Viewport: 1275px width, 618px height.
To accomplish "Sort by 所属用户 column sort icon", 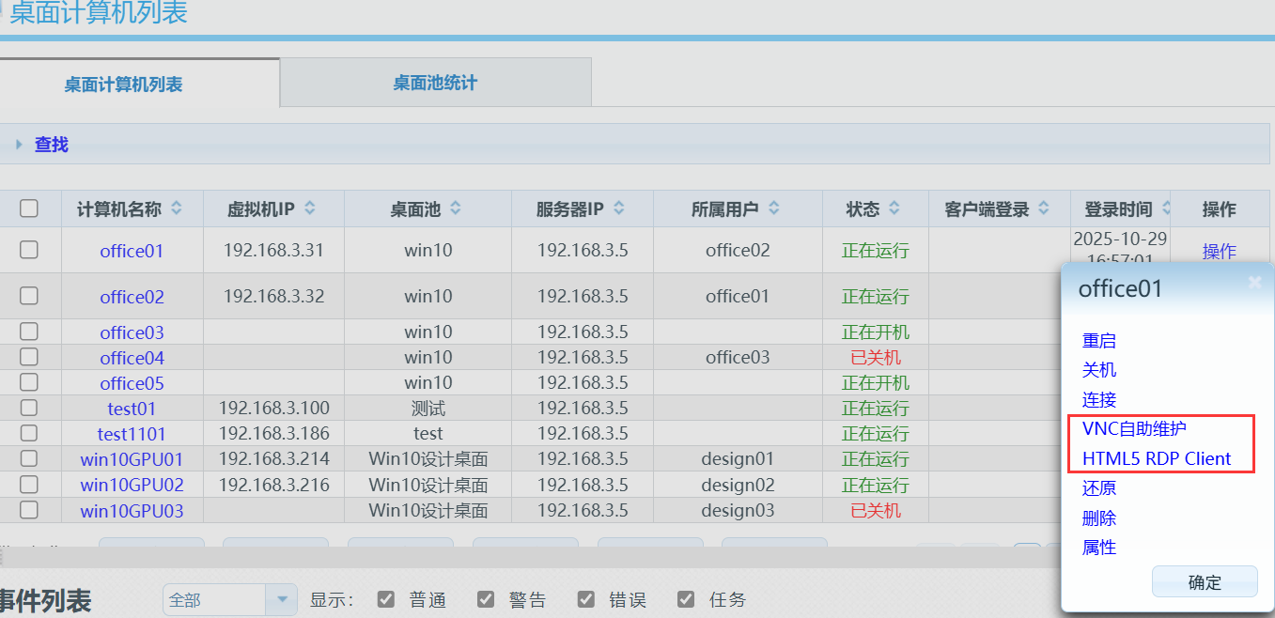I will click(772, 209).
